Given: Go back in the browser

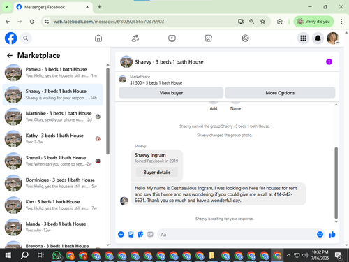Looking at the screenshot, I should click(x=8, y=22).
